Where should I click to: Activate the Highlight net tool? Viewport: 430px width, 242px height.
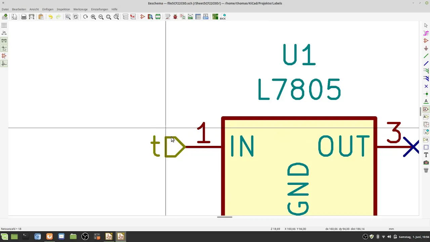tap(426, 33)
